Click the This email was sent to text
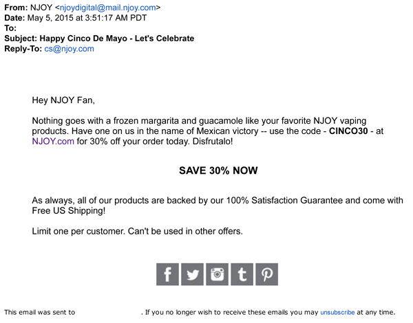The image size is (413, 323). 40,312
